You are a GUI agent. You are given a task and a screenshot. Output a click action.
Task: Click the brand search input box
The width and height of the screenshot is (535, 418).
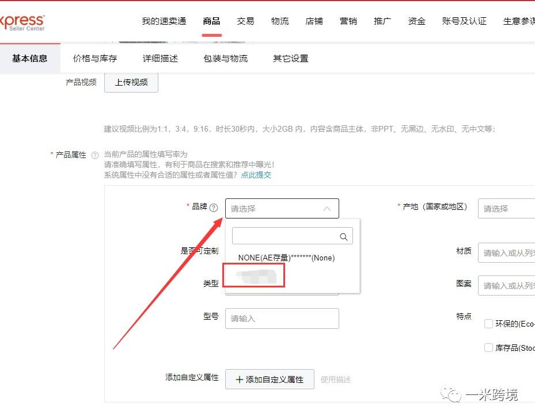tap(284, 236)
